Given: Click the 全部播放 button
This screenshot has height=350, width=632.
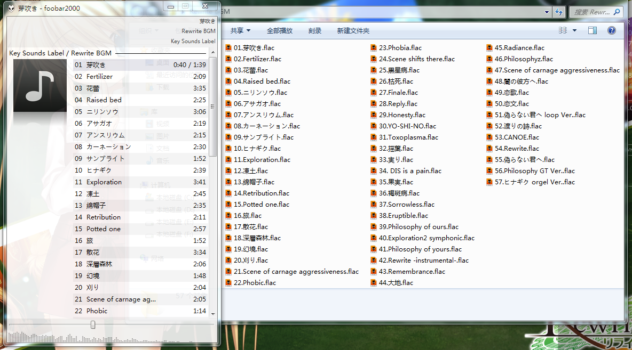Looking at the screenshot, I should 280,31.
